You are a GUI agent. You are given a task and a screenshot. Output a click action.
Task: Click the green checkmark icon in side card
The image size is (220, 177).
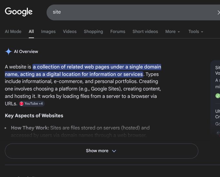pos(217,96)
